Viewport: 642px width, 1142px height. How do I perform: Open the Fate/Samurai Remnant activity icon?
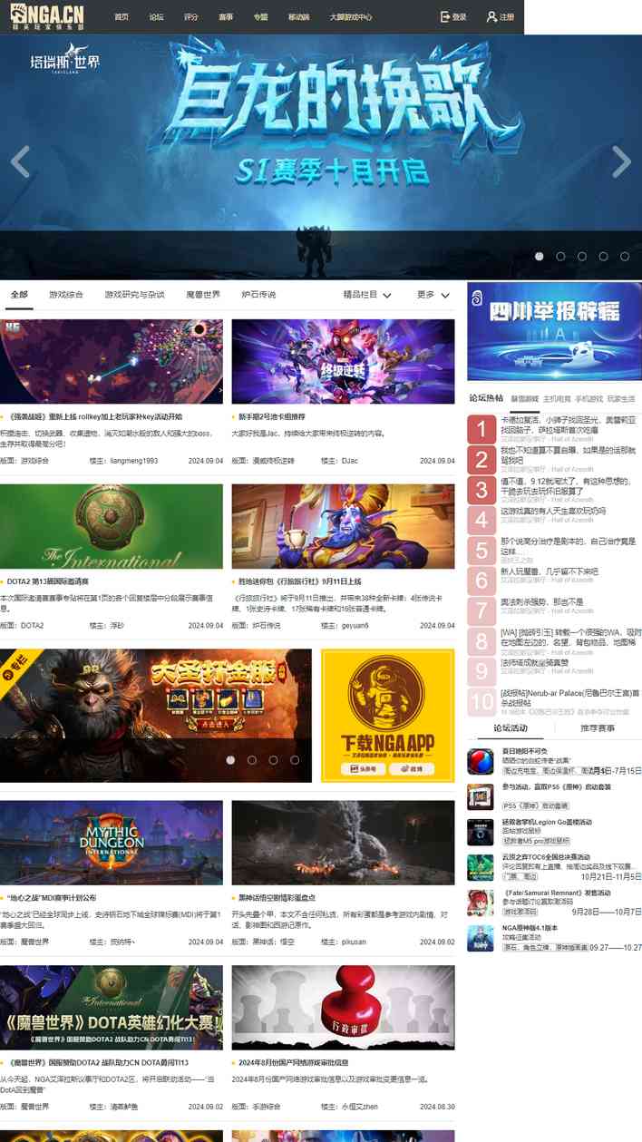pyautogui.click(x=480, y=903)
